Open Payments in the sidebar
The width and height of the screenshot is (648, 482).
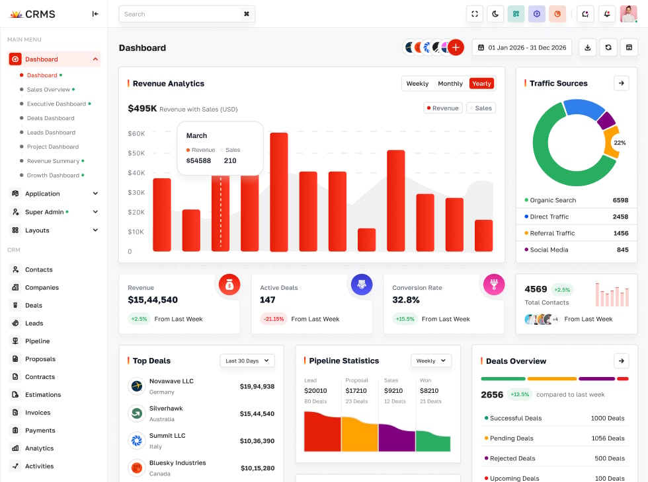(40, 430)
